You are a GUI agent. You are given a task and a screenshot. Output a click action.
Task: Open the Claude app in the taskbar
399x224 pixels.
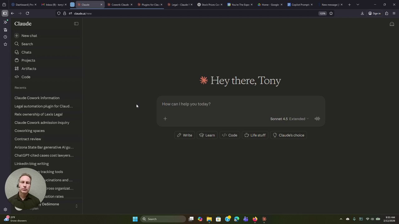click(264, 219)
